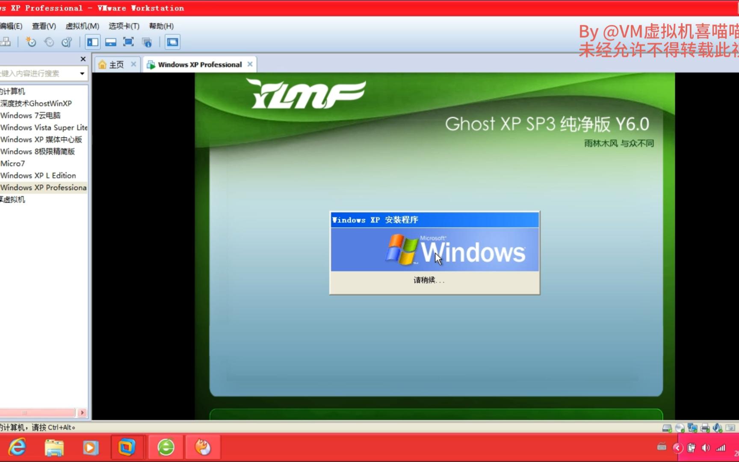The height and width of the screenshot is (462, 739).
Task: Click the Unity mode toolbar icon
Action: 147,42
